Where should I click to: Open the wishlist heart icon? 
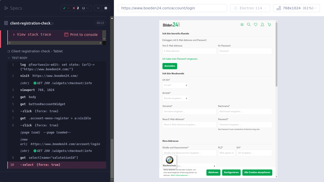(x=256, y=25)
